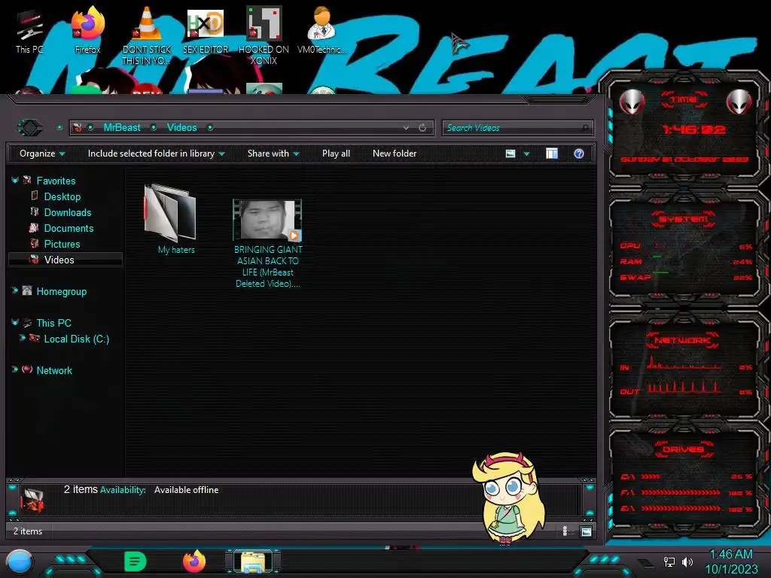Select Network in the navigation pane
Viewport: 771px width, 578px height.
54,370
